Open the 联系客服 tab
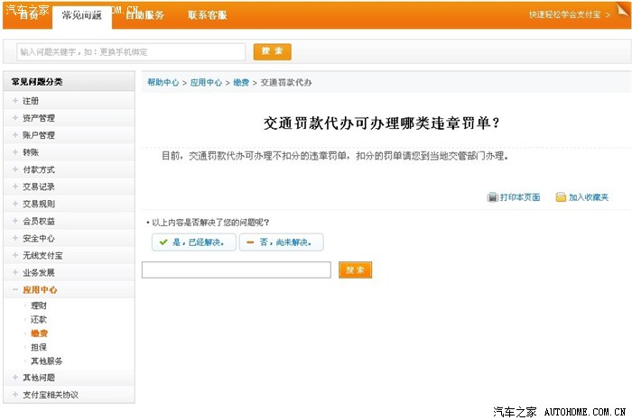 207,15
